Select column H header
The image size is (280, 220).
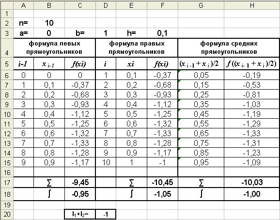(252, 5)
